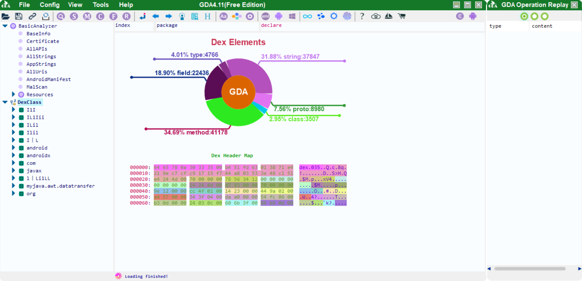Image resolution: width=582 pixels, height=281 pixels.
Task: Click the Windows logo toolbar icon
Action: [292, 16]
